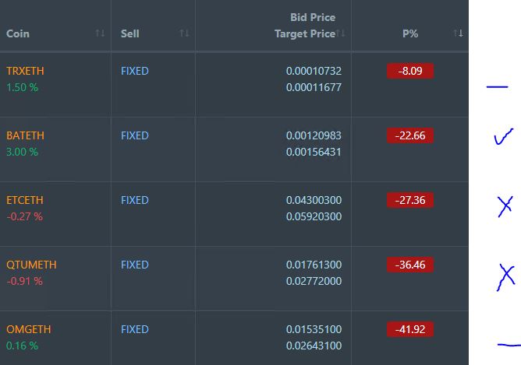This screenshot has height=365, width=521.
Task: Click FIXED sell strategy for BATETH
Action: point(135,135)
